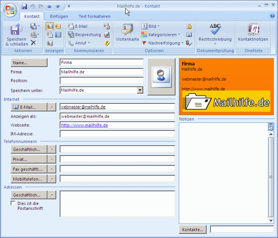
Task: Toggle the General view button
Action: pos(50,26)
